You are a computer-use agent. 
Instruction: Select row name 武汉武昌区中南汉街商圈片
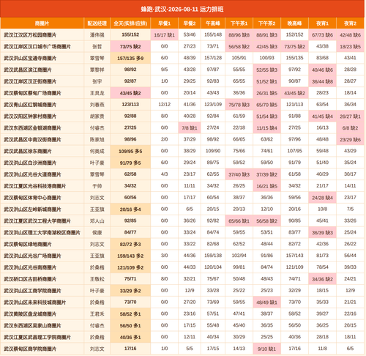pos(32,140)
